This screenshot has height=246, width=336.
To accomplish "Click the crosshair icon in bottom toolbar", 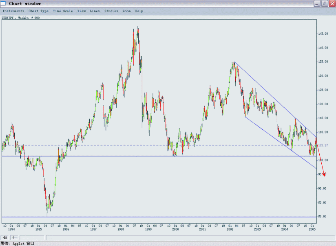I will (14, 237).
